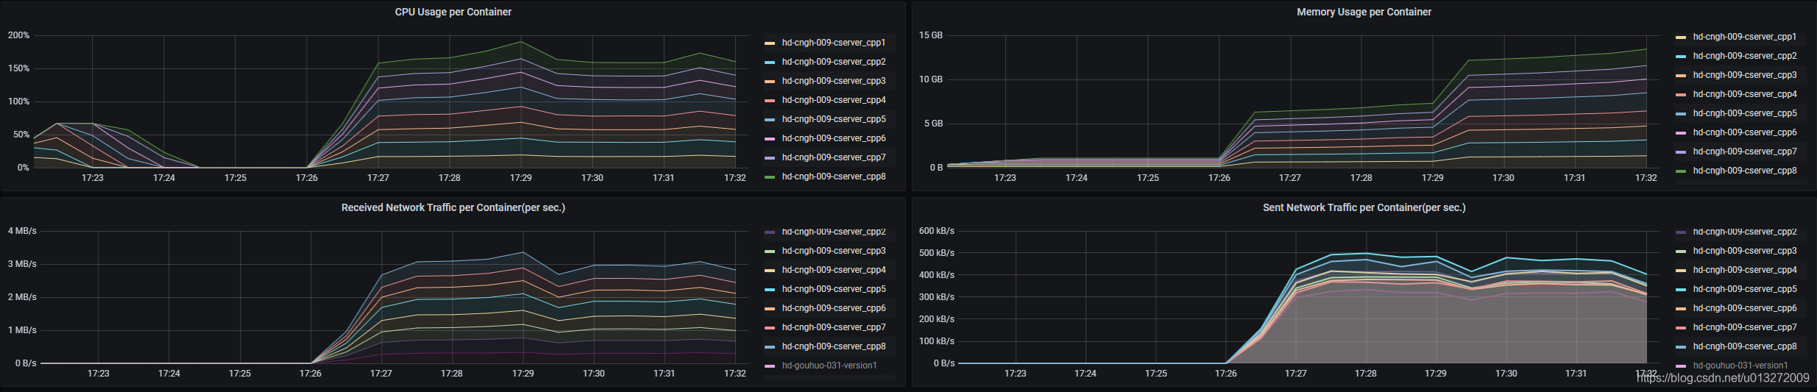Click cserver_cpp5 label in Received Network Traffic legend
This screenshot has width=1817, height=392.
(834, 289)
